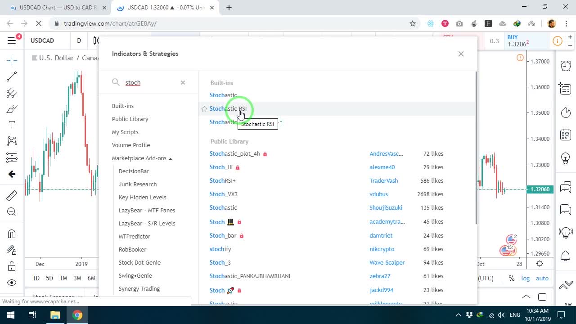
Task: Click the orange info circle beside BUY
Action: coord(557,41)
